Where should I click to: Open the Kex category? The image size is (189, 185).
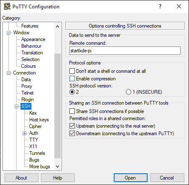[33, 113]
